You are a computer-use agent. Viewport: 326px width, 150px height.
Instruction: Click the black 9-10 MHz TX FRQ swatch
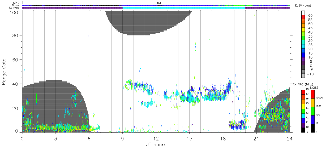tap(303, 130)
